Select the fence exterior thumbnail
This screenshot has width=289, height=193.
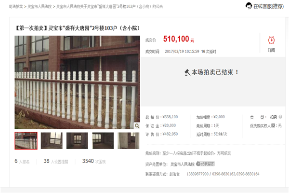pos(26,141)
